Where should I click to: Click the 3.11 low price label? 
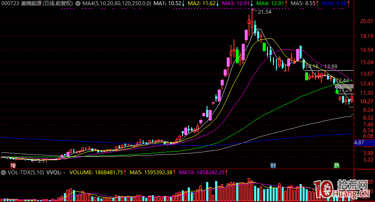42,161
